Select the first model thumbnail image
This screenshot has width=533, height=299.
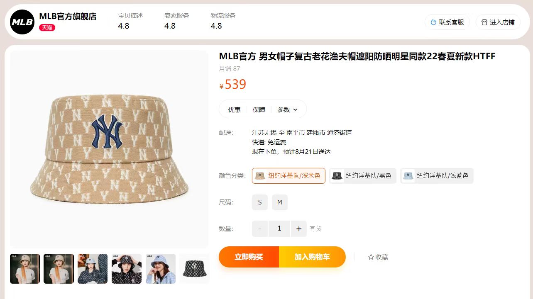click(25, 269)
